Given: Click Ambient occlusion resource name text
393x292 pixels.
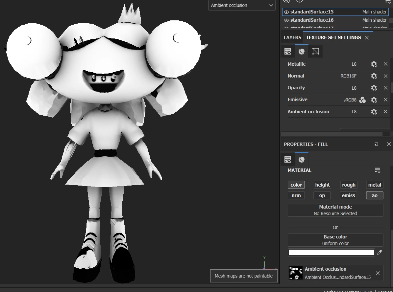Looking at the screenshot, I should pyautogui.click(x=338, y=277).
